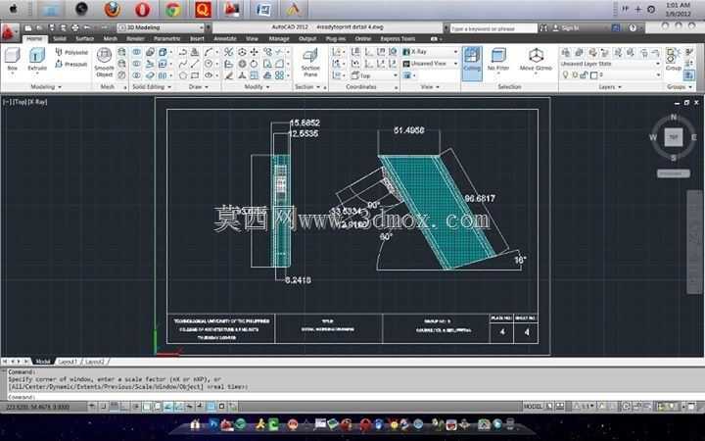Expand the Groups panel
Image resolution: width=705 pixels, height=441 pixels.
pyautogui.click(x=680, y=86)
